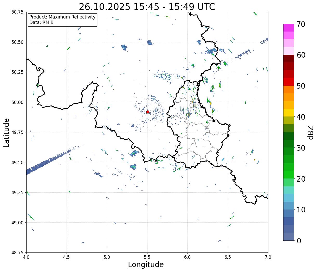Click the latitude tick label 50.50
The width and height of the screenshot is (317, 271).
click(x=17, y=42)
